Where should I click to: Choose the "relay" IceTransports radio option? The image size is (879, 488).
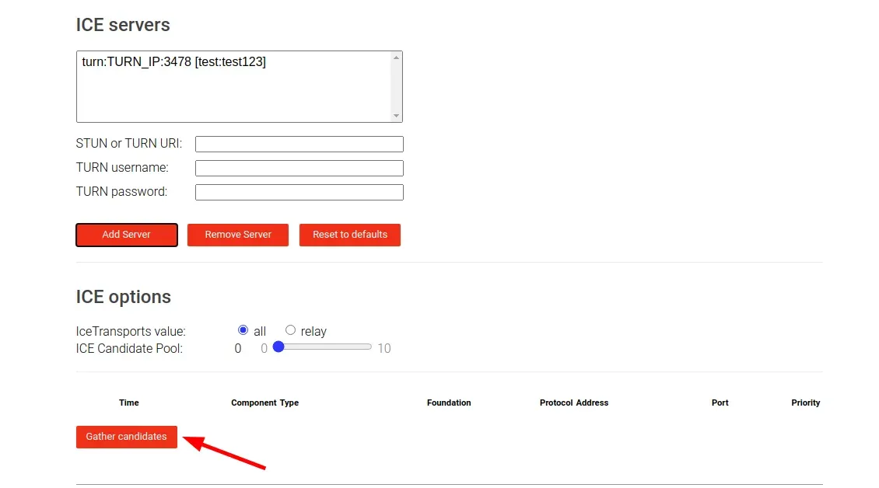[290, 330]
